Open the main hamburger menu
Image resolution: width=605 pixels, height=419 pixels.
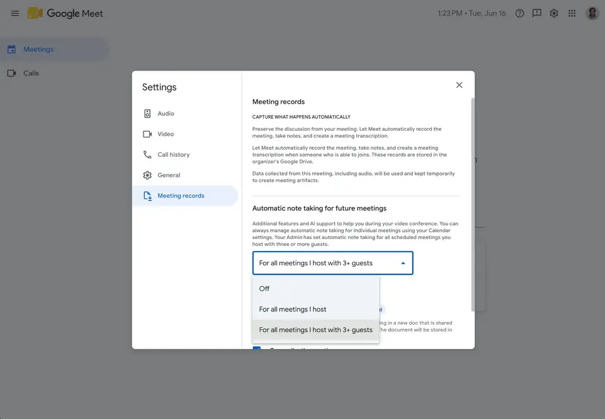(15, 13)
